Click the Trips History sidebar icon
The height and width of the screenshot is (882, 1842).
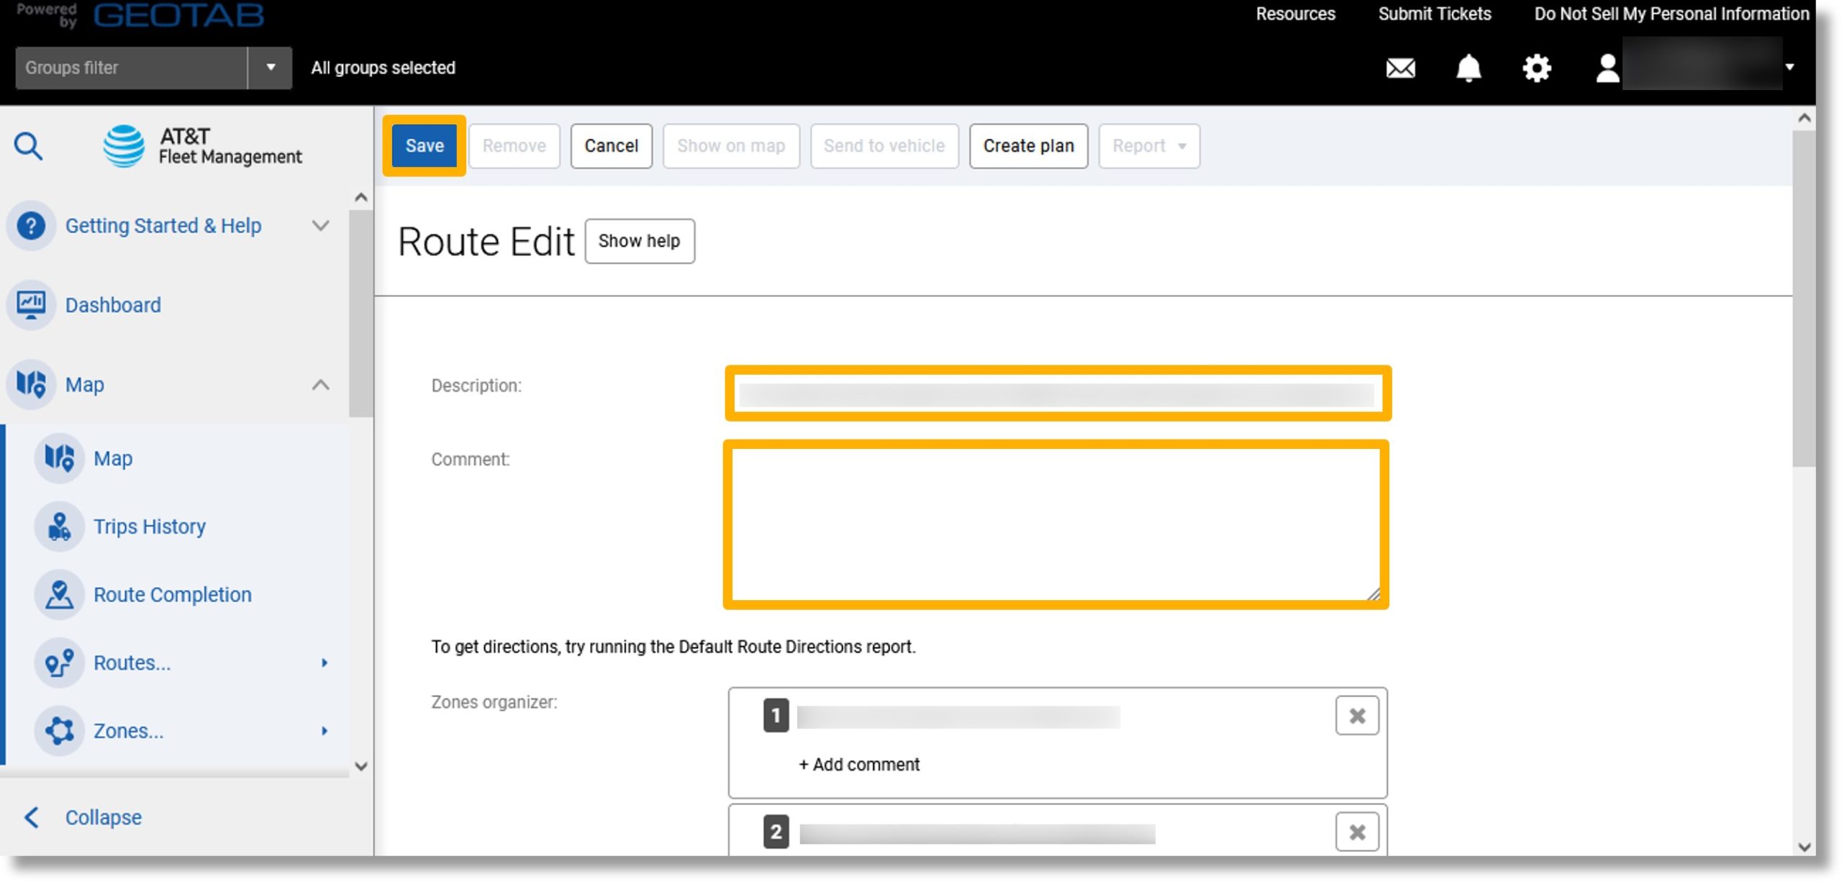coord(60,526)
